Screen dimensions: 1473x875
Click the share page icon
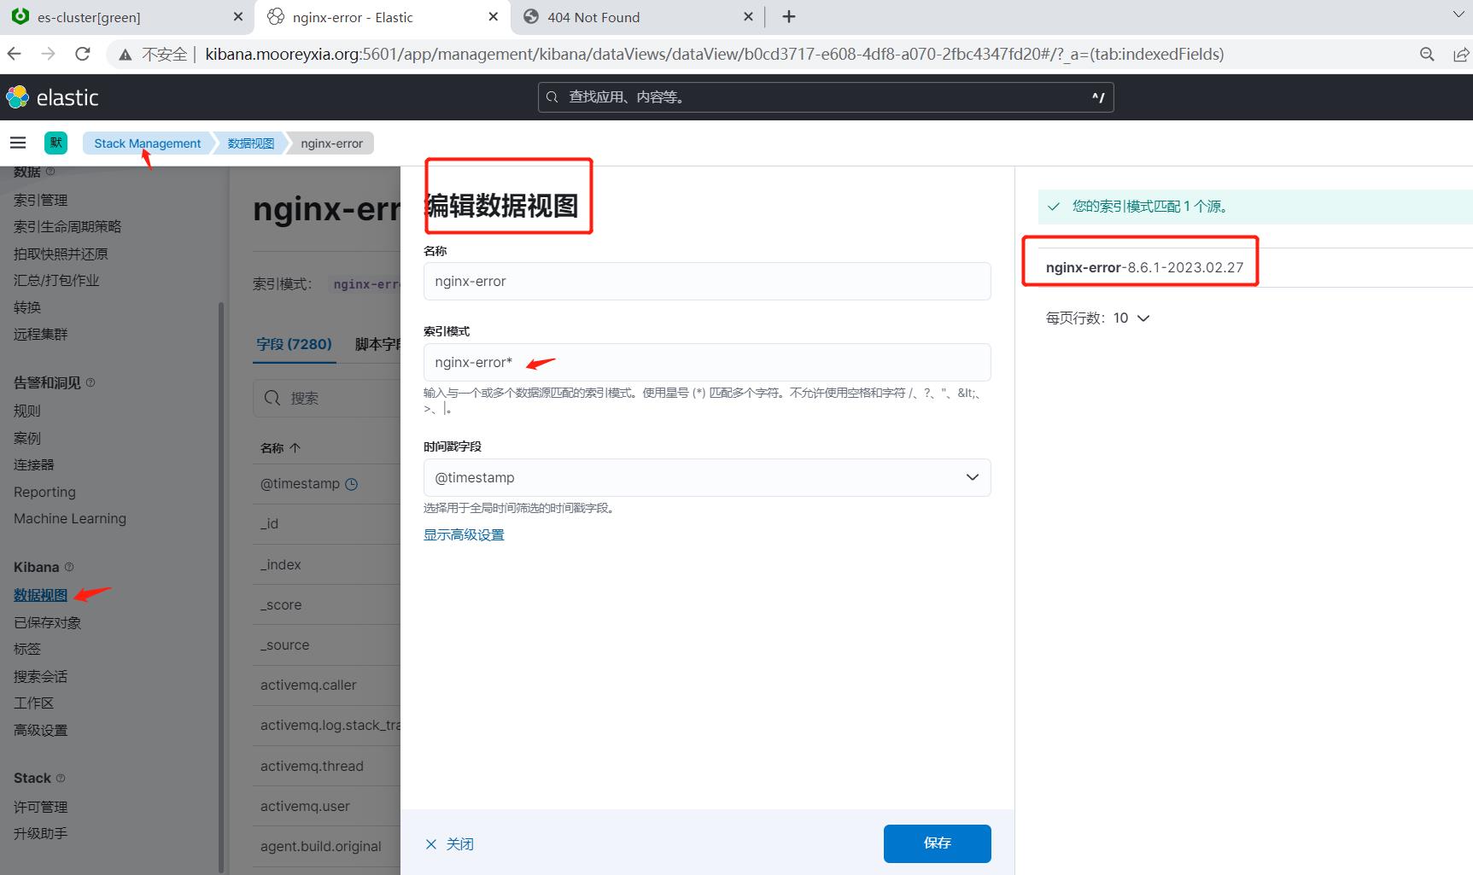click(1461, 55)
